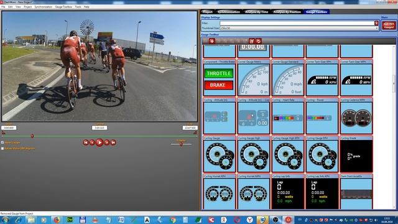Switch to the Analysis By Position tab
The height and width of the screenshot is (224, 398).
(x=287, y=12)
